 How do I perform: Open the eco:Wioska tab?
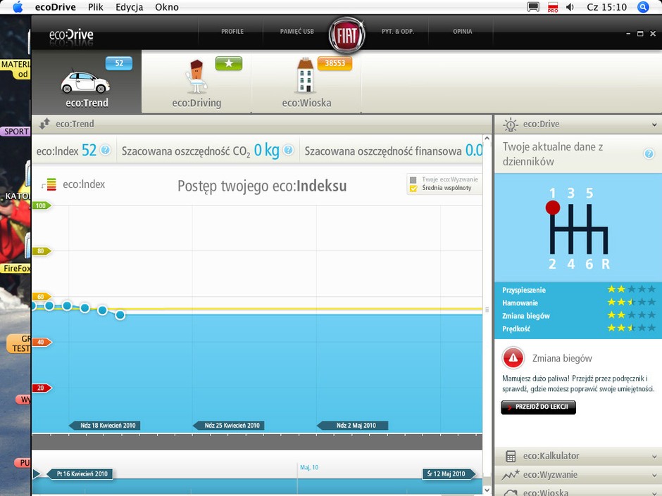(306, 82)
